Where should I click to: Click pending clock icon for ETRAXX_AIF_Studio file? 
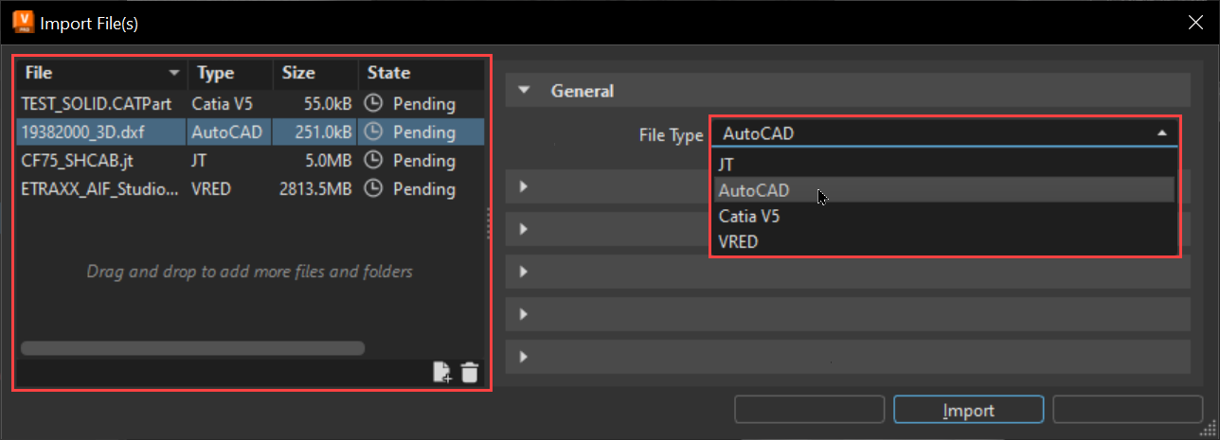point(374,189)
